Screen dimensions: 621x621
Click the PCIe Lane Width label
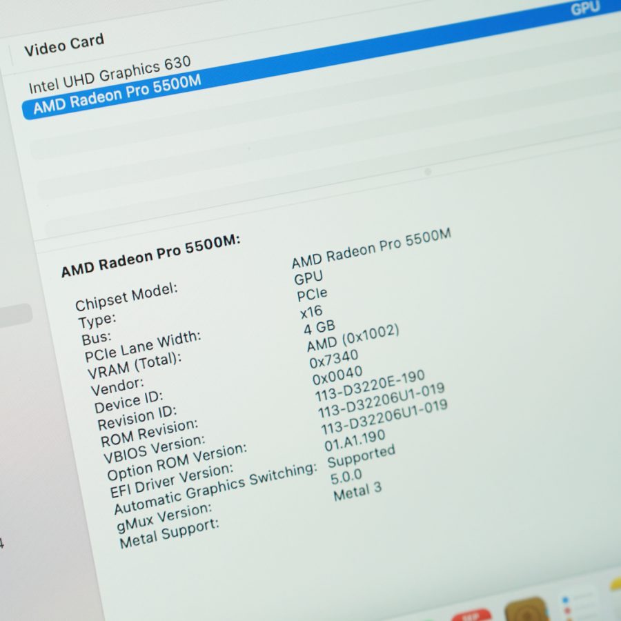pos(143,346)
